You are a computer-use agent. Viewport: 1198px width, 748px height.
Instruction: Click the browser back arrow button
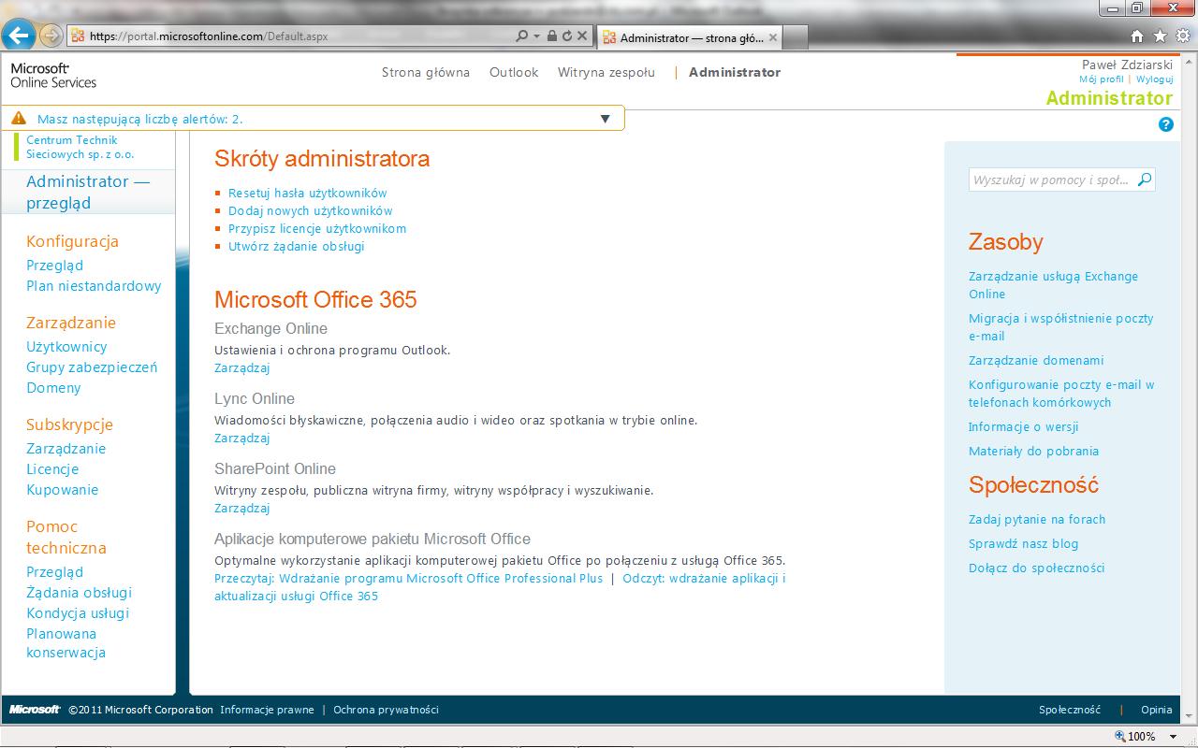point(19,36)
